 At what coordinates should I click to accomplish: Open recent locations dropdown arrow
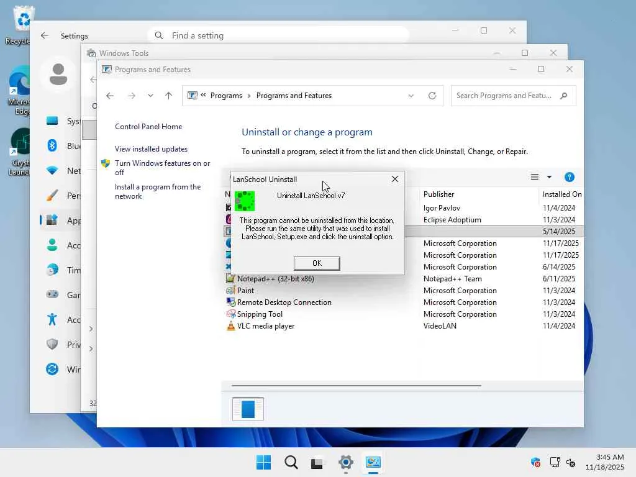click(x=150, y=96)
